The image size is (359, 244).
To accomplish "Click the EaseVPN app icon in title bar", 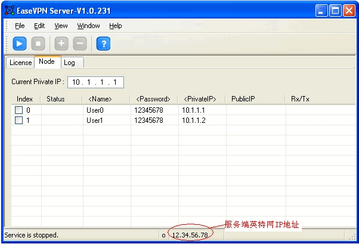I will coord(10,11).
